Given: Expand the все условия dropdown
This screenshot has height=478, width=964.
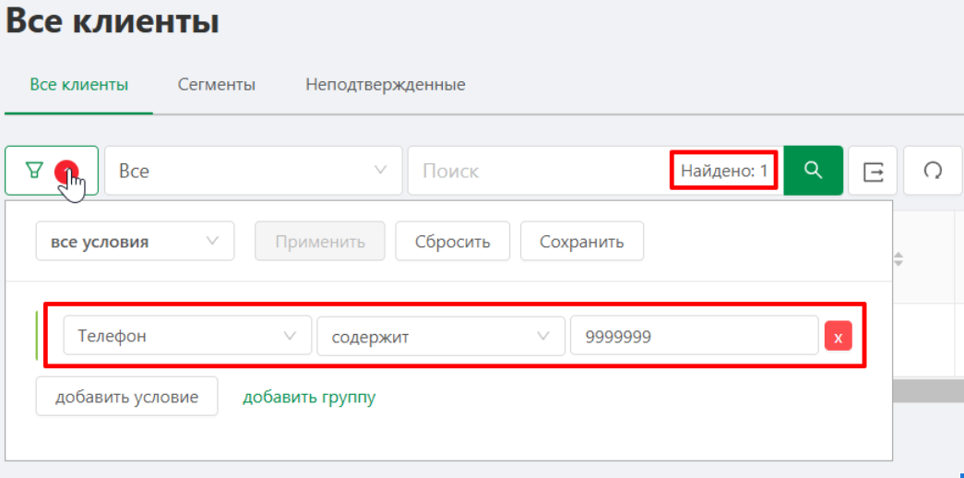Looking at the screenshot, I should (136, 241).
